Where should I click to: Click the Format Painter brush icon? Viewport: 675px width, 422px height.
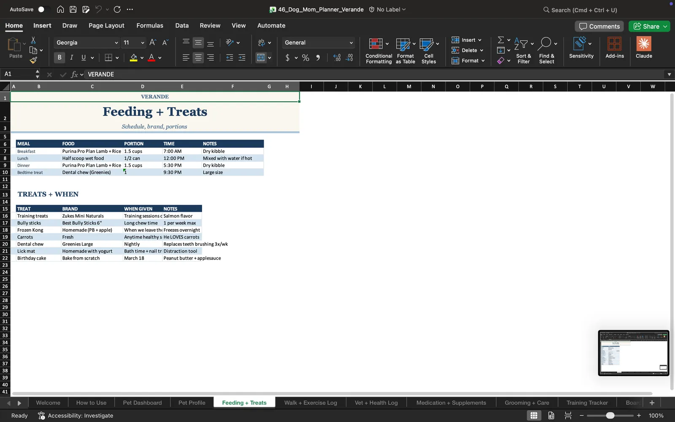(x=33, y=60)
